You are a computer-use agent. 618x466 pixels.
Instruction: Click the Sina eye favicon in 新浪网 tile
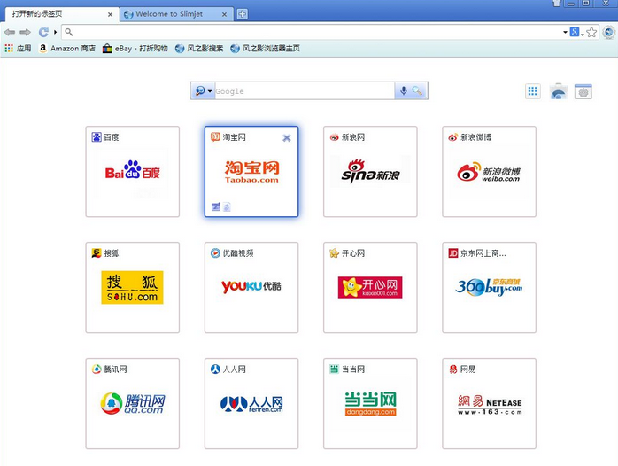334,137
